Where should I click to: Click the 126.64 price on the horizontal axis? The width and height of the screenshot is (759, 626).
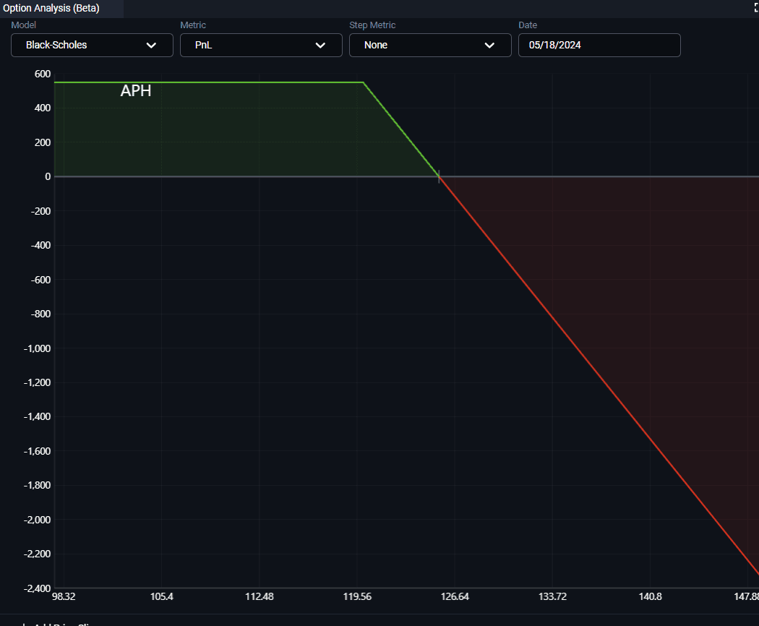[x=455, y=596]
